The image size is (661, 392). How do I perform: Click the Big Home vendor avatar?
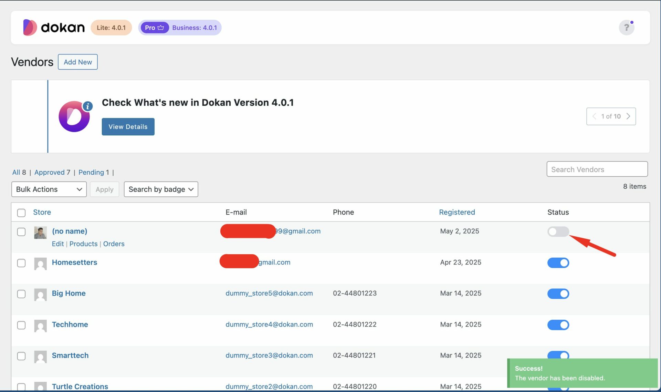40,295
